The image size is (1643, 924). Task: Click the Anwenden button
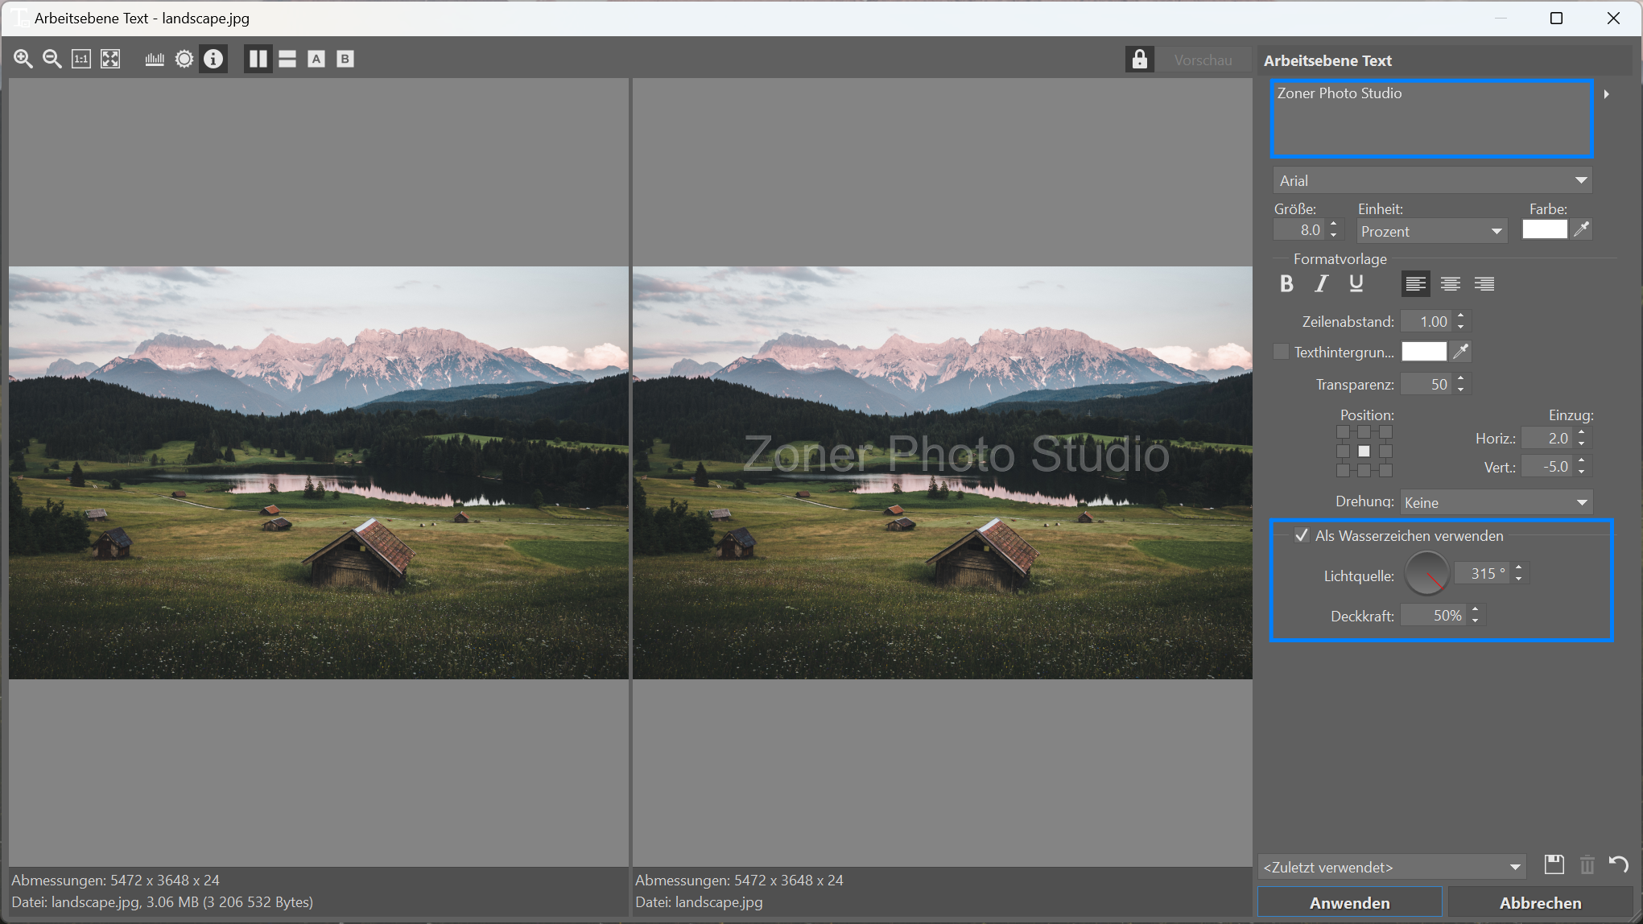tap(1349, 903)
